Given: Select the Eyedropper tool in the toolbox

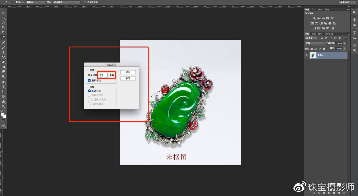Looking at the screenshot, I should 3,38.
